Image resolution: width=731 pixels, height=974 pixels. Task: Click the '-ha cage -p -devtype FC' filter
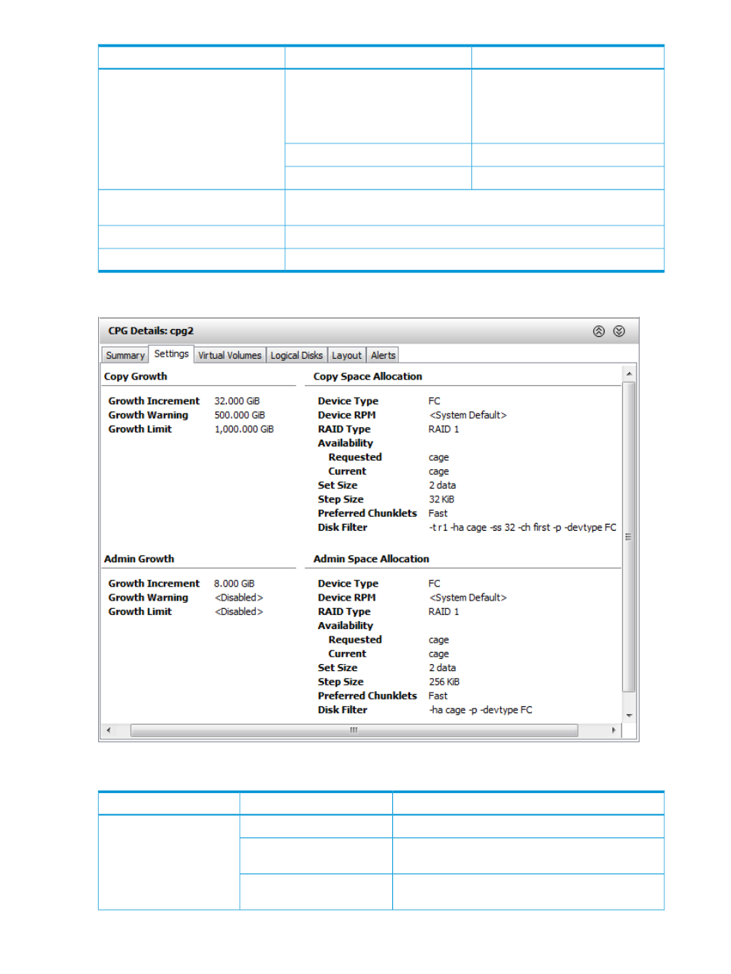[x=480, y=710]
